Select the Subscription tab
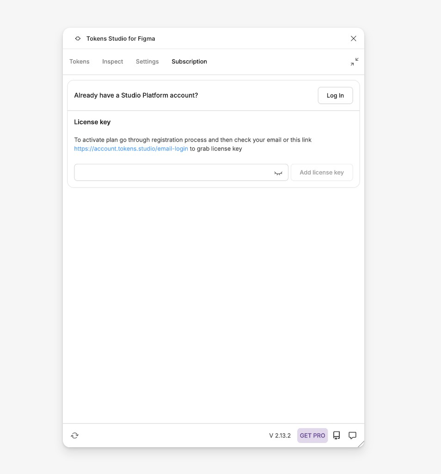Image resolution: width=441 pixels, height=474 pixels. (x=189, y=62)
